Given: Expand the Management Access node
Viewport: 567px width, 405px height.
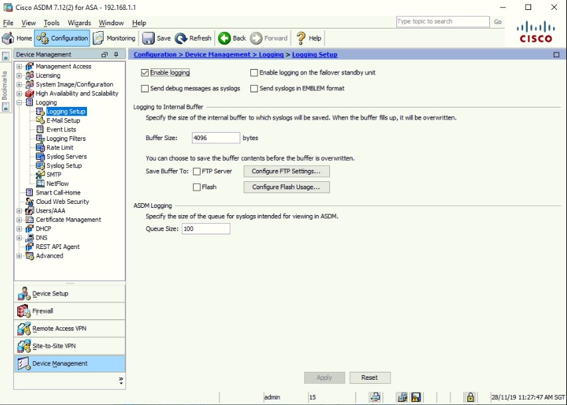Looking at the screenshot, I should click(x=19, y=66).
